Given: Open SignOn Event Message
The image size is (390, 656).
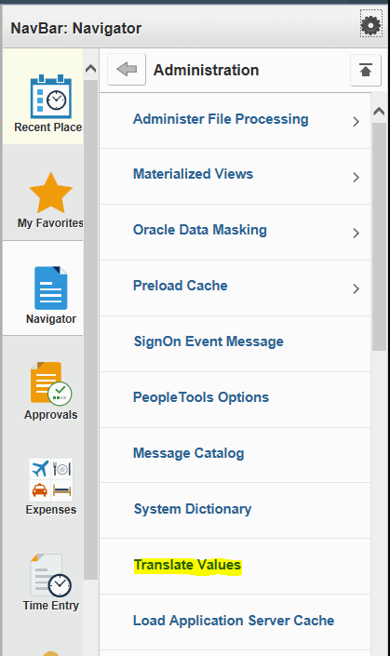Looking at the screenshot, I should pos(208,341).
